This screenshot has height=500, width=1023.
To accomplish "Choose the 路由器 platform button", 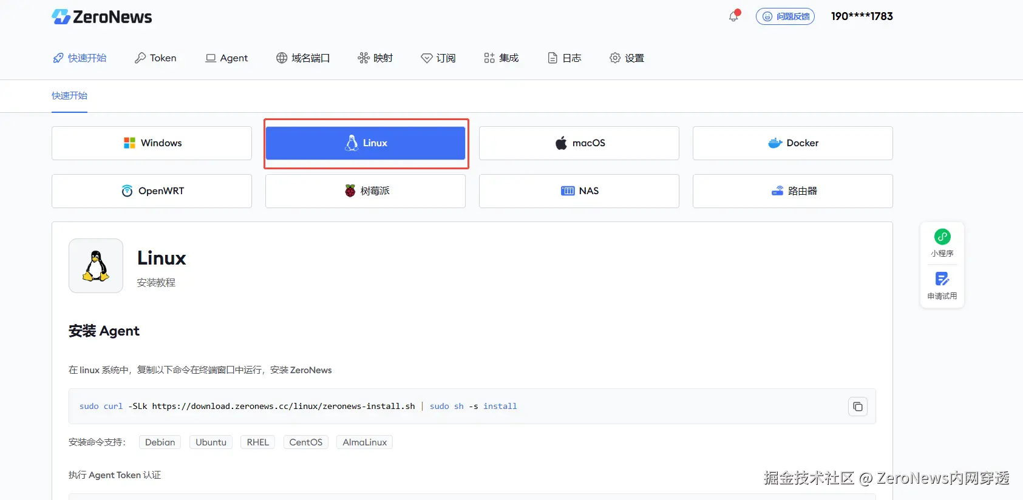I will (793, 191).
